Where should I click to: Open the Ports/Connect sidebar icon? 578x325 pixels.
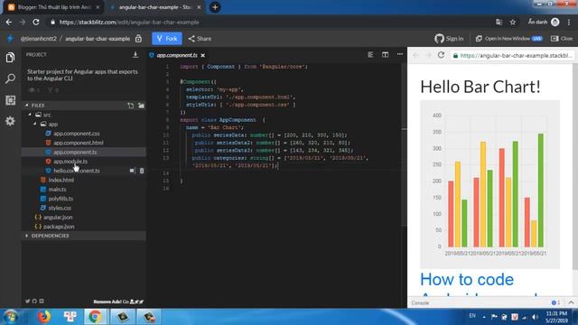coord(10,100)
